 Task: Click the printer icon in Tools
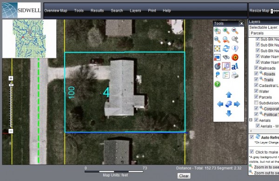click(235, 75)
